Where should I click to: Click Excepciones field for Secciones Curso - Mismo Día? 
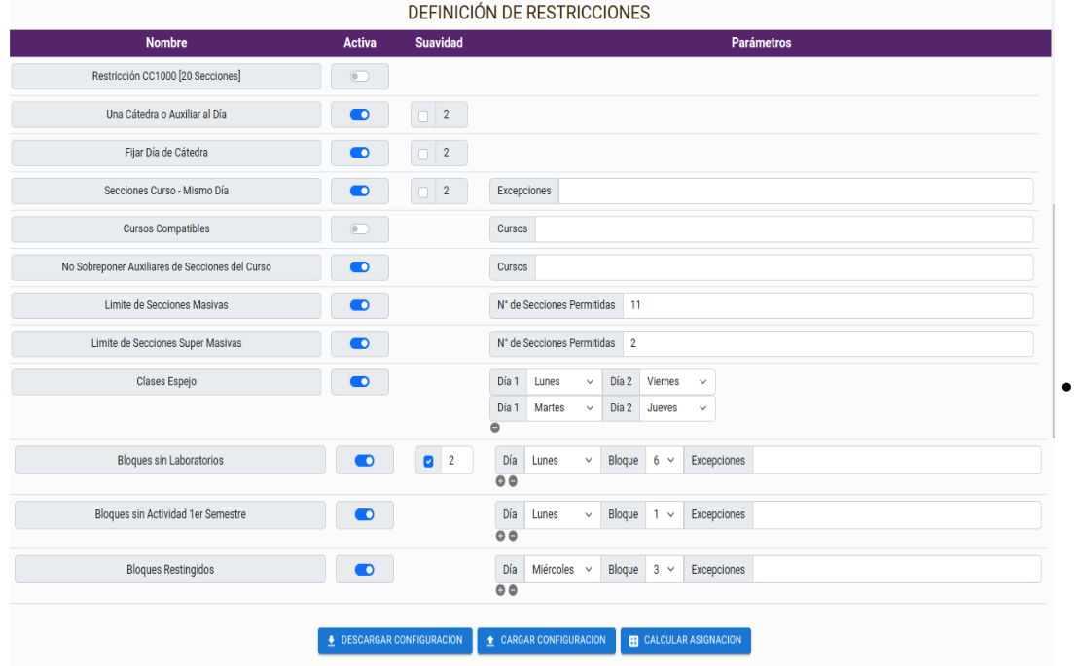pyautogui.click(x=795, y=192)
